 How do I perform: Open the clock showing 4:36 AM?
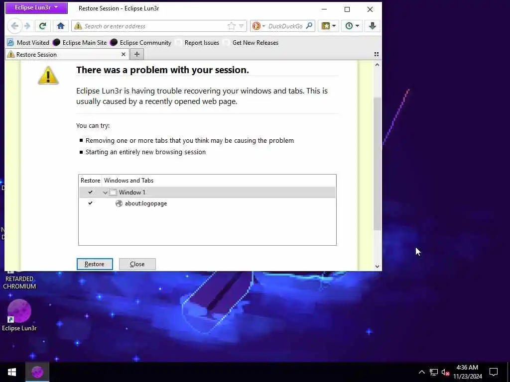pyautogui.click(x=467, y=372)
